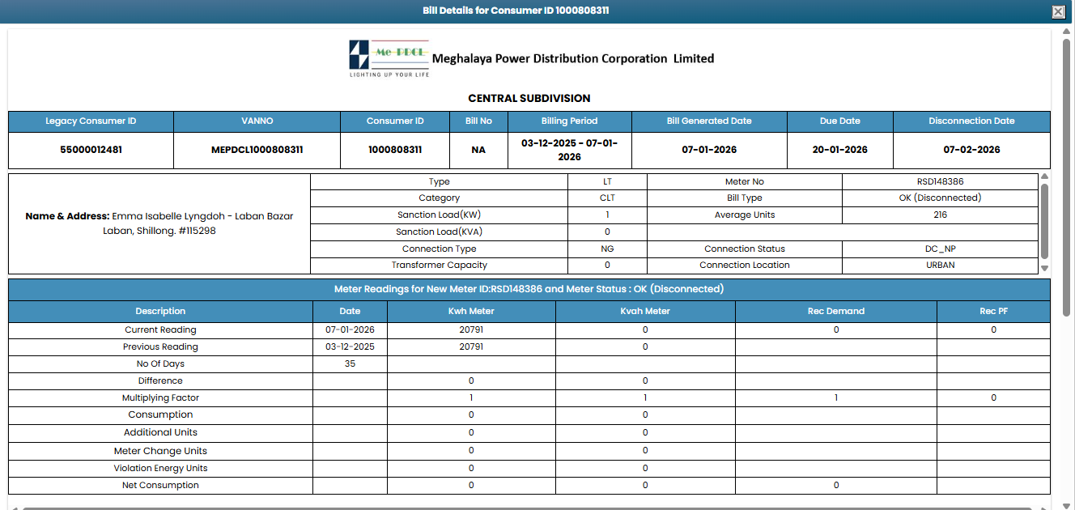This screenshot has height=510, width=1075.
Task: Click the MePDCL logo image
Action: tap(389, 58)
